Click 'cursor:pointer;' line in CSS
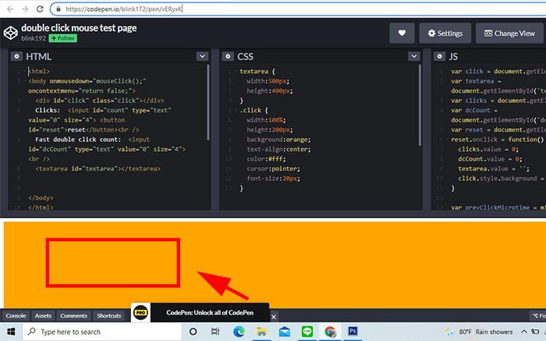This screenshot has height=341, width=546. pyautogui.click(x=273, y=169)
